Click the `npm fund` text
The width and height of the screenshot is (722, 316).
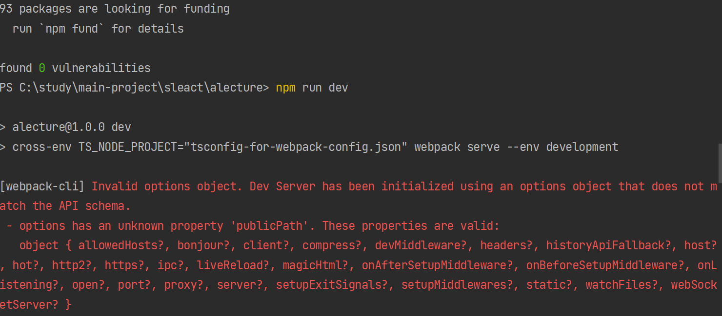pyautogui.click(x=71, y=29)
